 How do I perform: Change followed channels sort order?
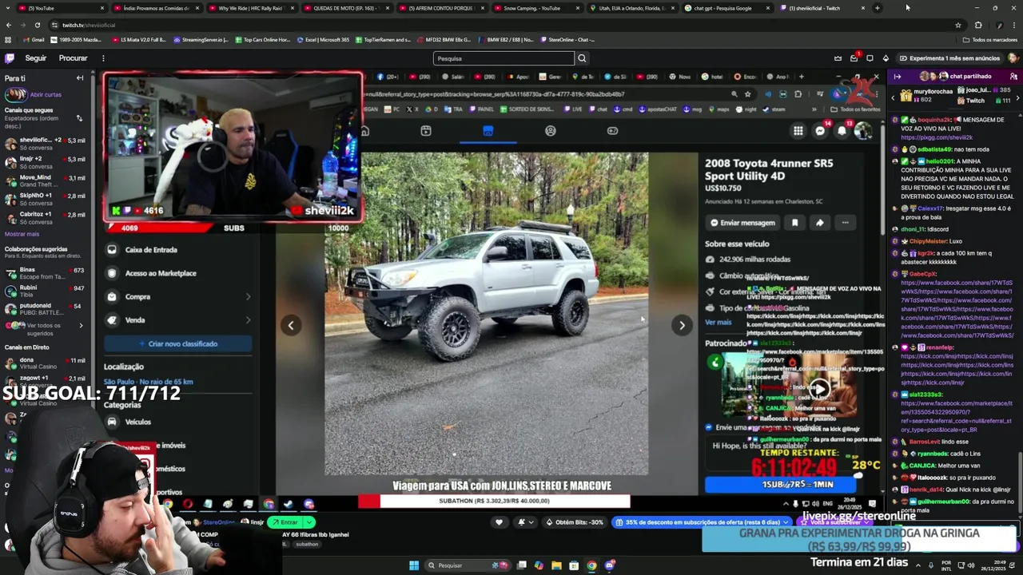pyautogui.click(x=79, y=118)
